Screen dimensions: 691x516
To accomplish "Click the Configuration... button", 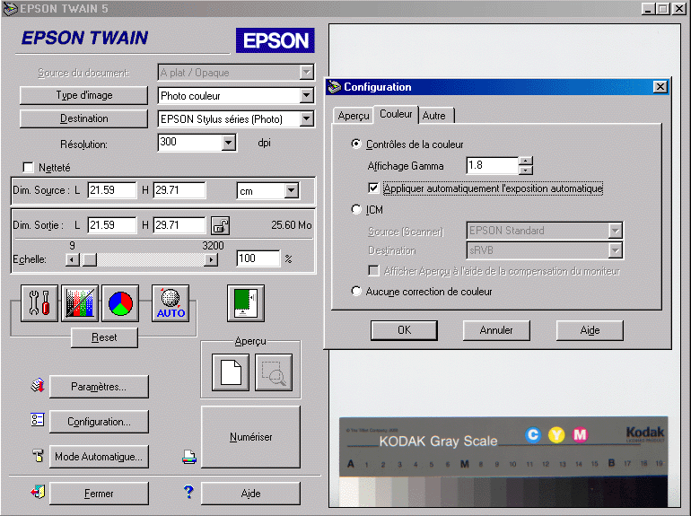I will coord(99,422).
